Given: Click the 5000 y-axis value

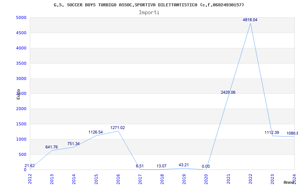Looking at the screenshot, I should click(x=21, y=17).
